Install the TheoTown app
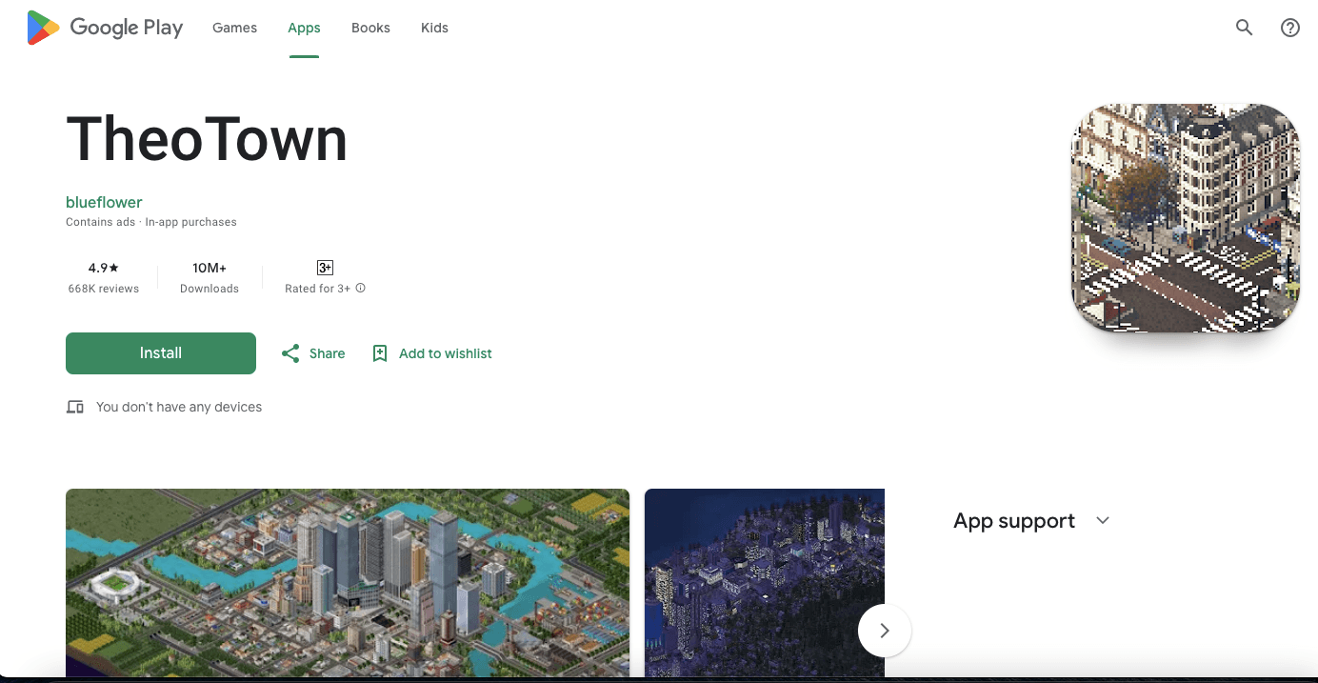The height and width of the screenshot is (683, 1318). [x=160, y=352]
